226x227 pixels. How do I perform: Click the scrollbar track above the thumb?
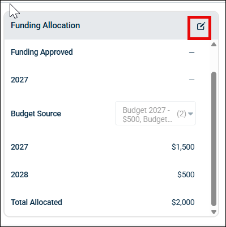pyautogui.click(x=214, y=59)
